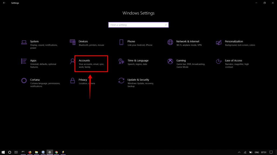277x155 pixels.
Task: Open the Network & Internet globe icon
Action: click(x=170, y=42)
